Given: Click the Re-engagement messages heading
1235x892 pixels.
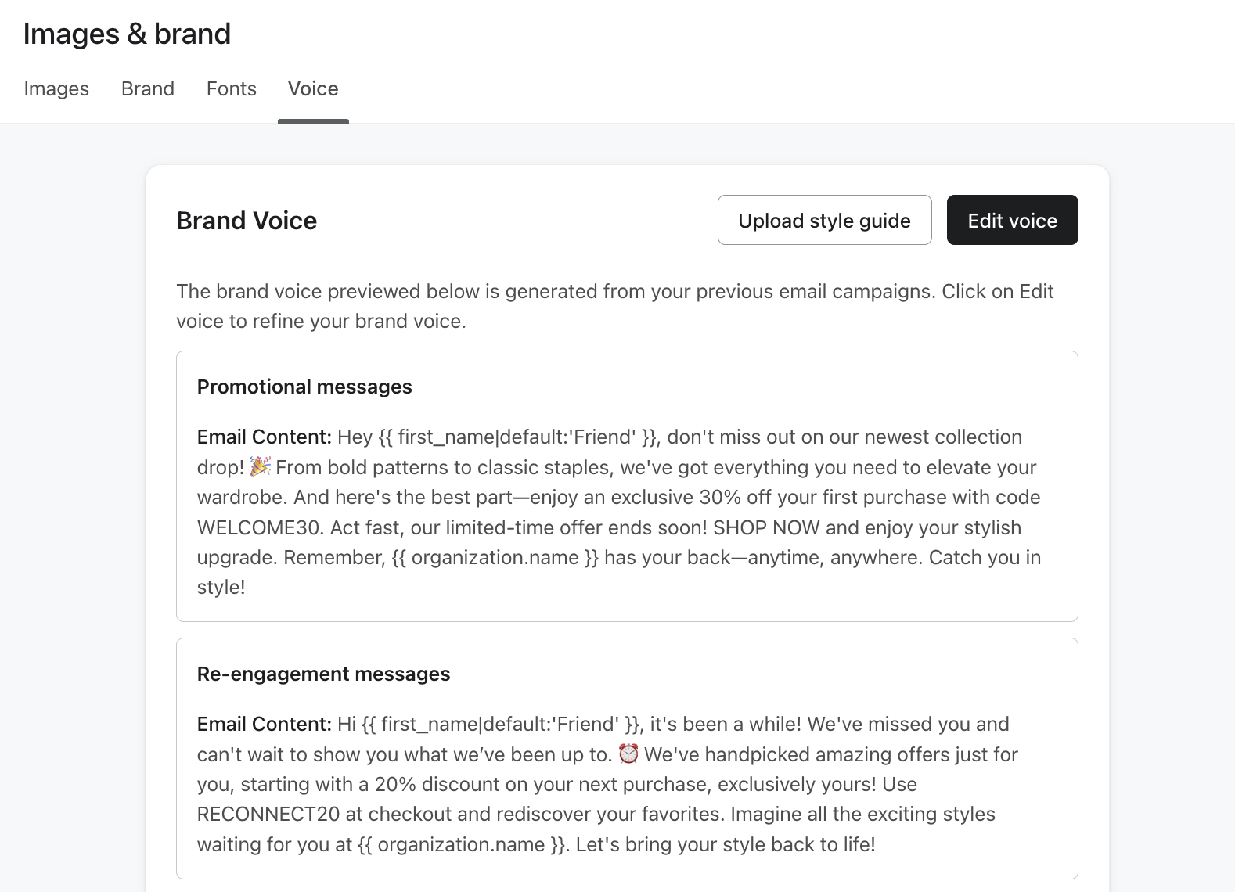Looking at the screenshot, I should click(x=323, y=674).
